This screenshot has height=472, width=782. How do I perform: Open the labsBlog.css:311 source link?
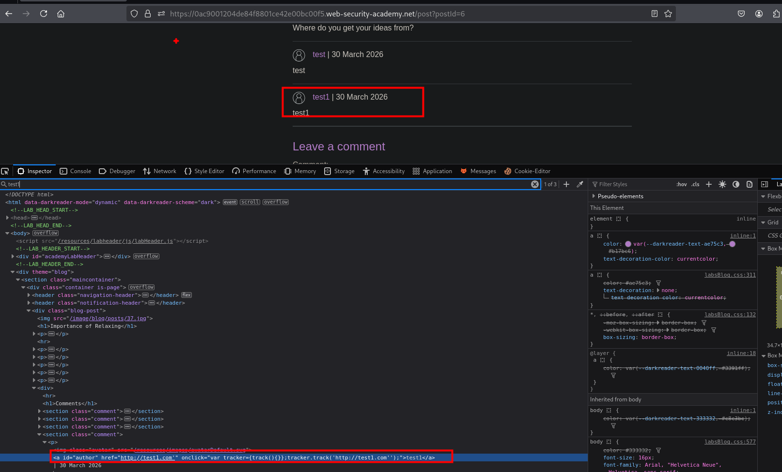(730, 275)
